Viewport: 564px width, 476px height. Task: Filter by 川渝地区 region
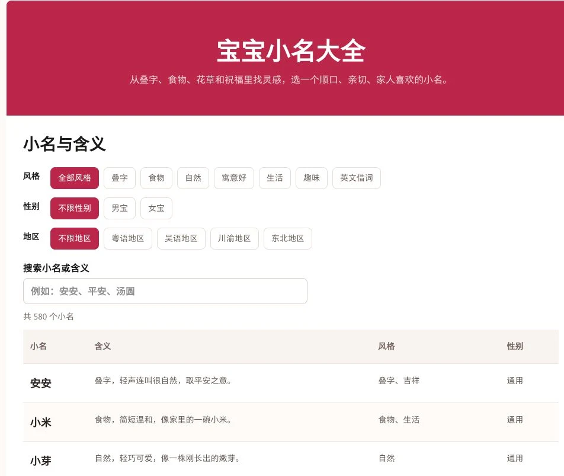234,238
